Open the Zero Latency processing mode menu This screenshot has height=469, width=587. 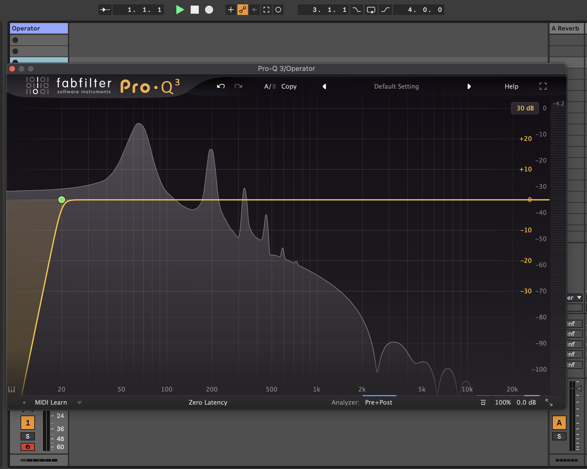click(208, 402)
